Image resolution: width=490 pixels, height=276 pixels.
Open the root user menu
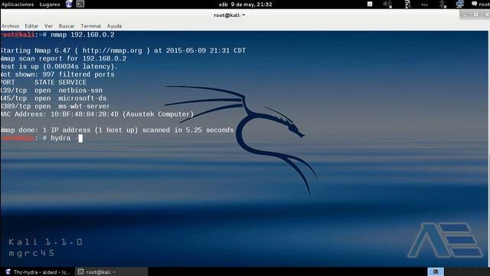[484, 5]
